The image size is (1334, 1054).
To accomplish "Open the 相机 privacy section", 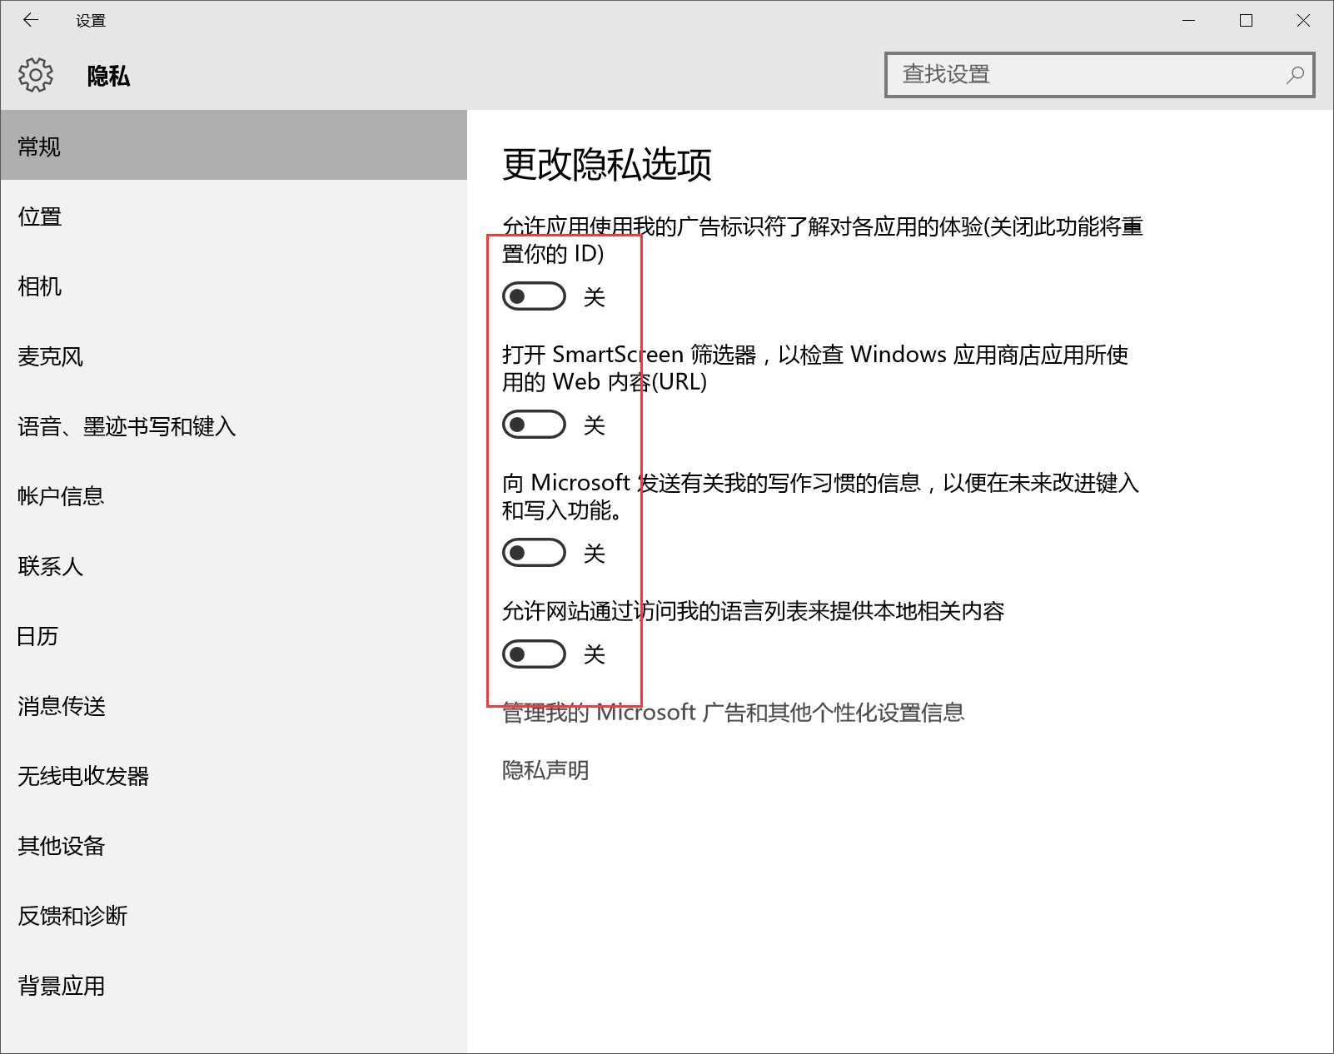I will (x=234, y=286).
